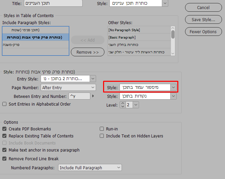
Task: Click the disabled << Add button
Action: [x=88, y=40]
